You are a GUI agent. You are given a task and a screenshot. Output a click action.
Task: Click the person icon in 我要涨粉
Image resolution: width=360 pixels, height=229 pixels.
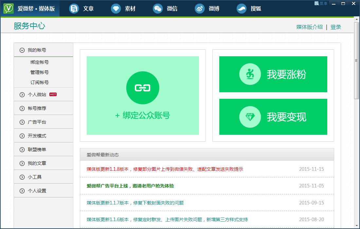click(250, 74)
